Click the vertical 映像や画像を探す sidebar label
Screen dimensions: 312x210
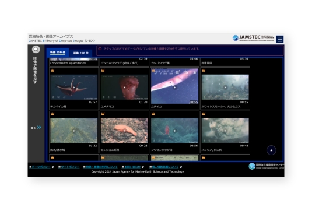point(35,70)
